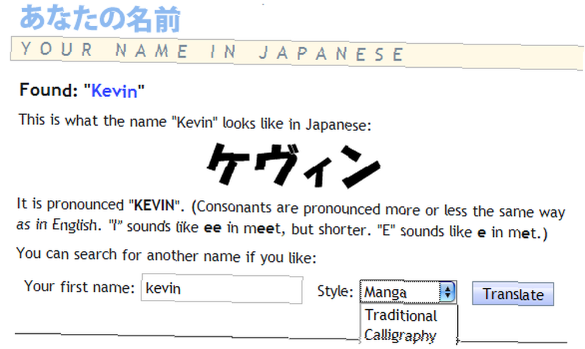
Task: Click the bold KEVIN pronunciation text
Action: (154, 205)
